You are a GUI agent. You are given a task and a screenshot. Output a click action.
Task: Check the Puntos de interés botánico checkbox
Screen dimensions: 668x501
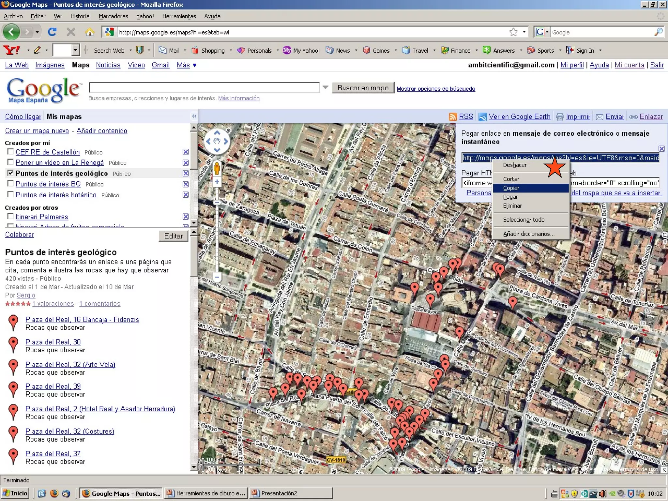click(x=10, y=194)
